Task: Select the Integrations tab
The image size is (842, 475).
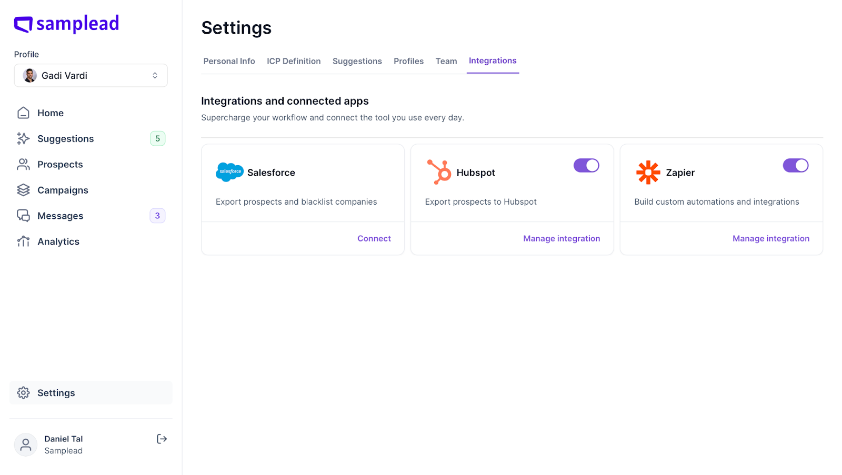Action: tap(493, 60)
